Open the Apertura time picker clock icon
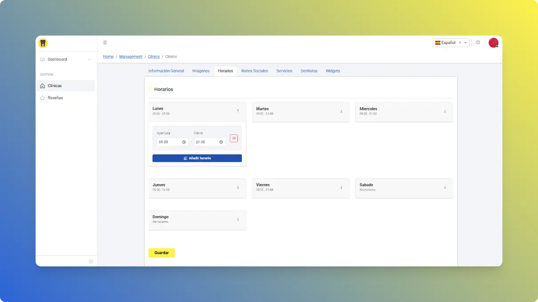 (x=184, y=142)
